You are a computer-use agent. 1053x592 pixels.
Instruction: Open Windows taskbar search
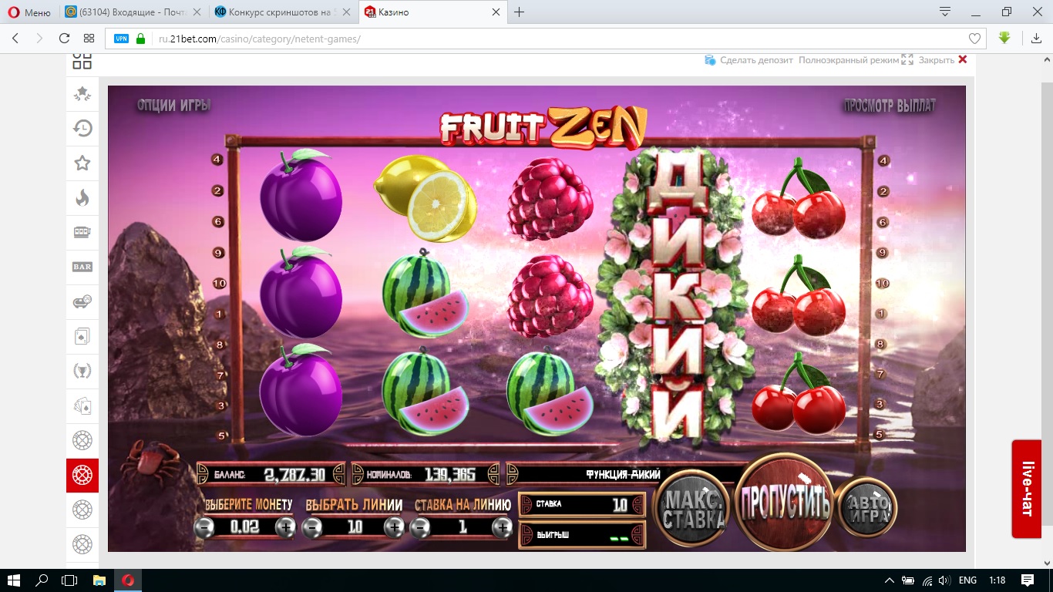pyautogui.click(x=42, y=580)
